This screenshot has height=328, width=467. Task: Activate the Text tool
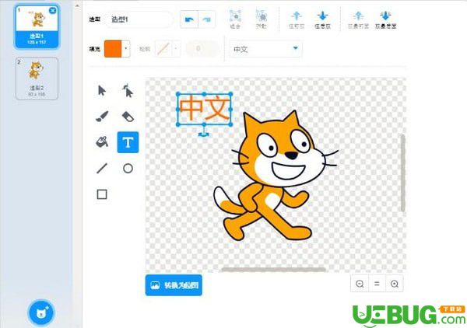click(128, 142)
